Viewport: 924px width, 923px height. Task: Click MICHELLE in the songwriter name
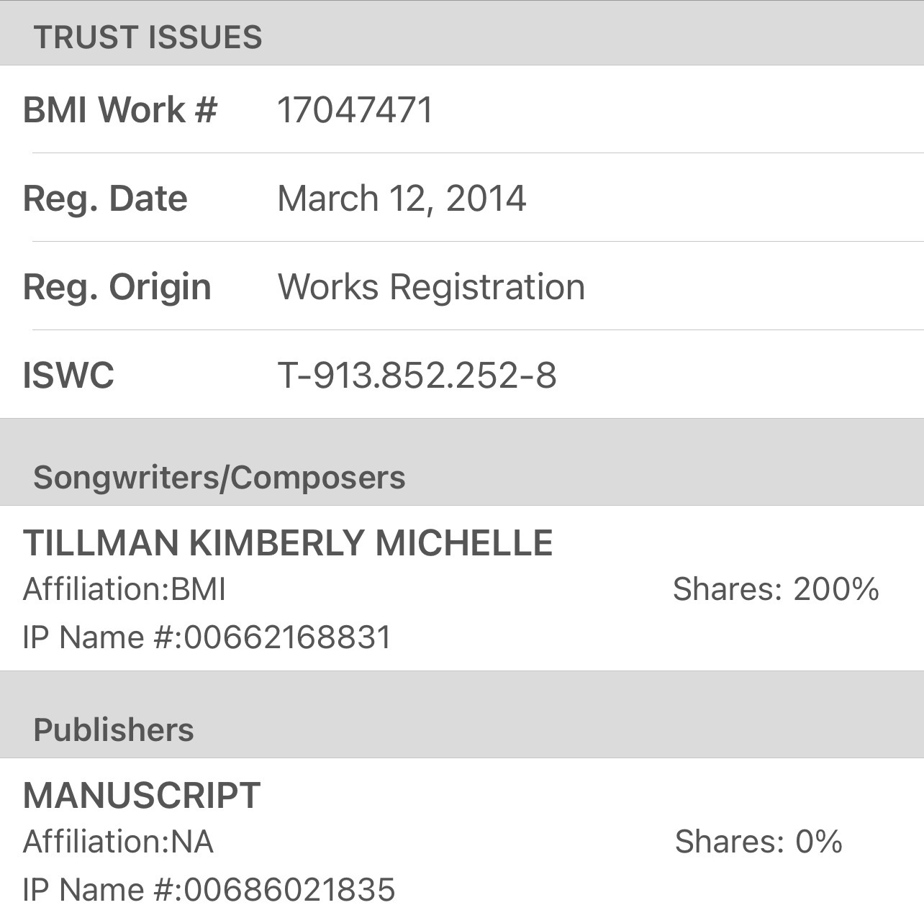(464, 543)
